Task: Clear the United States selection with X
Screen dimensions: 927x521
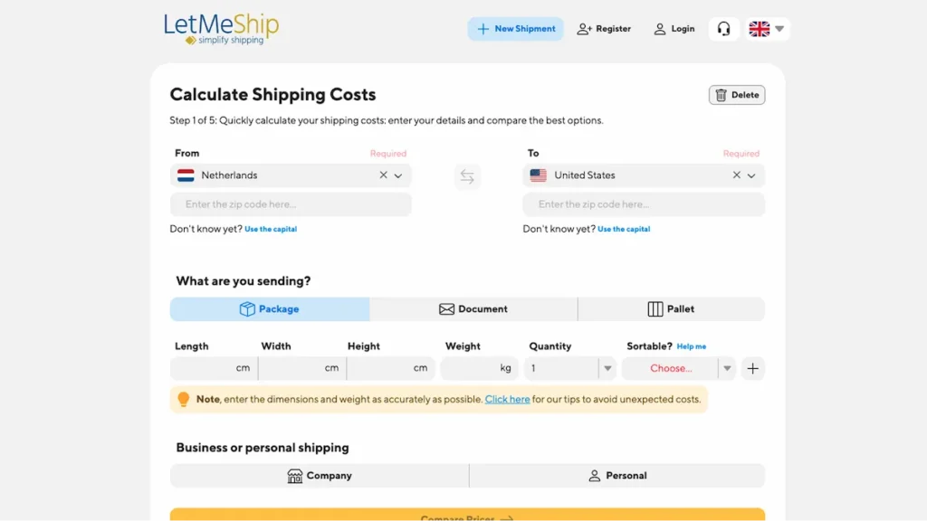Action: [x=736, y=175]
